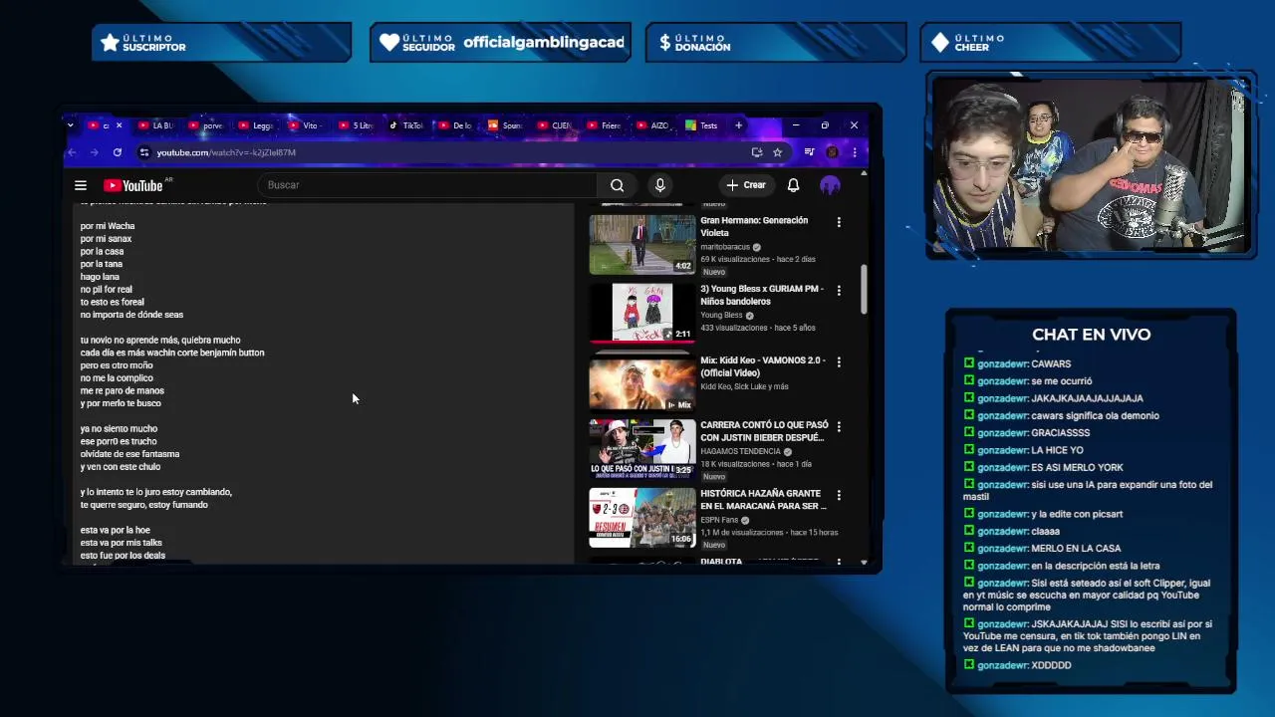The height and width of the screenshot is (717, 1275).
Task: Switch to the 'De lo' tab
Action: [455, 125]
